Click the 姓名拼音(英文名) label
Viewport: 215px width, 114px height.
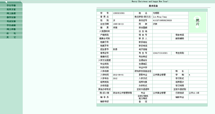pos(143,17)
